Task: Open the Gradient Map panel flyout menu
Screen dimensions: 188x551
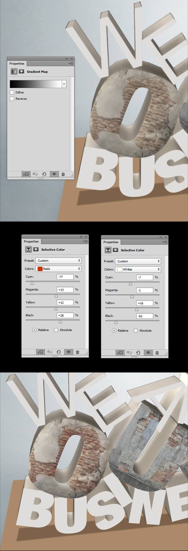Action: 71,63
